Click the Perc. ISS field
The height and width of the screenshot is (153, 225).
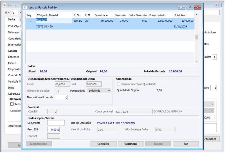[53, 129]
